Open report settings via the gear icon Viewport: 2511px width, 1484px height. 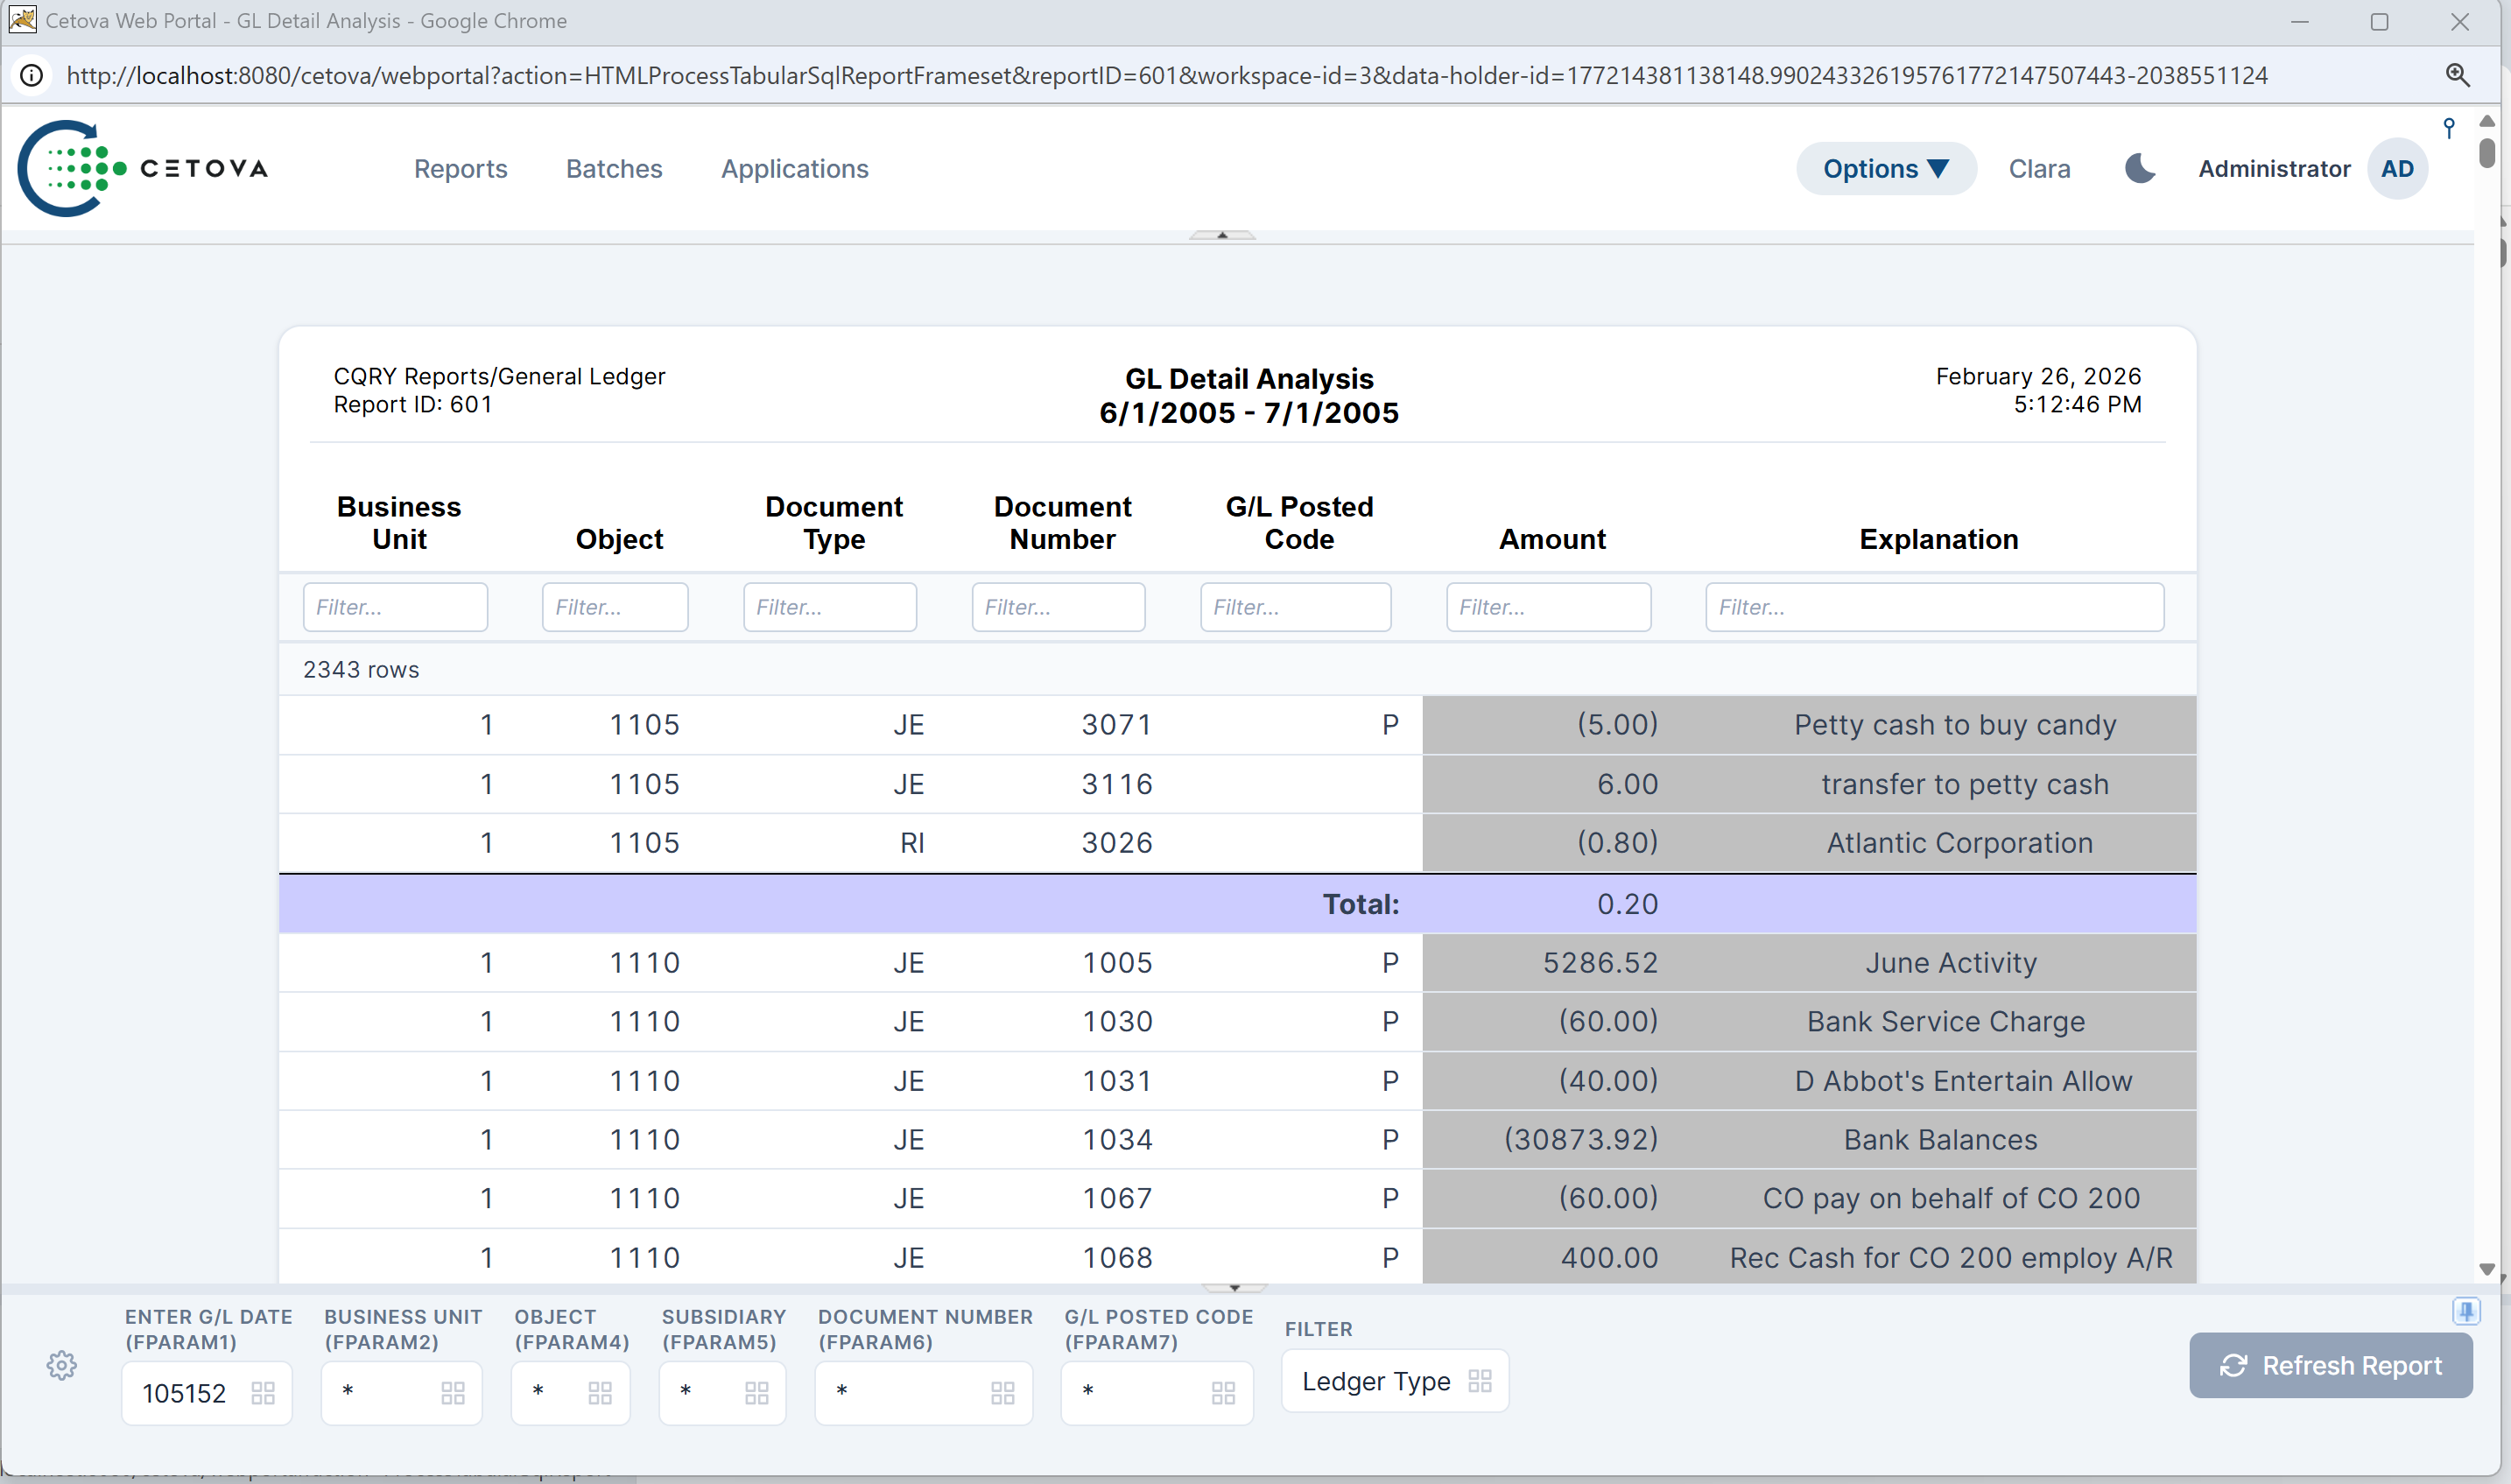click(x=61, y=1364)
